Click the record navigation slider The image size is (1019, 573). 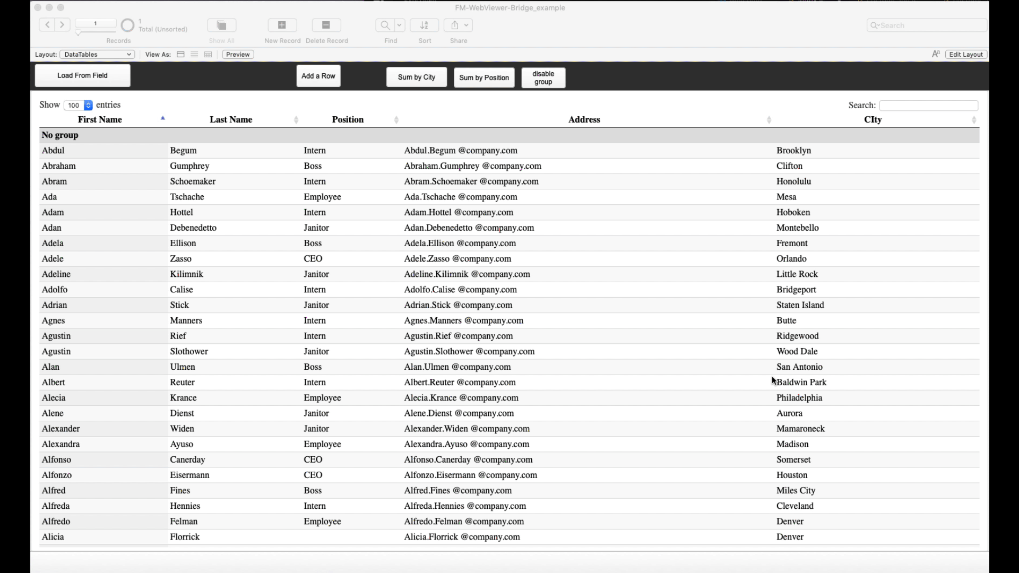pyautogui.click(x=96, y=32)
